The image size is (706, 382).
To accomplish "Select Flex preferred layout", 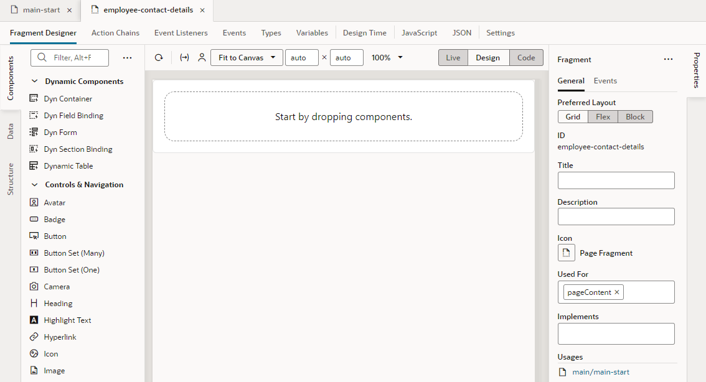I will [x=603, y=116].
